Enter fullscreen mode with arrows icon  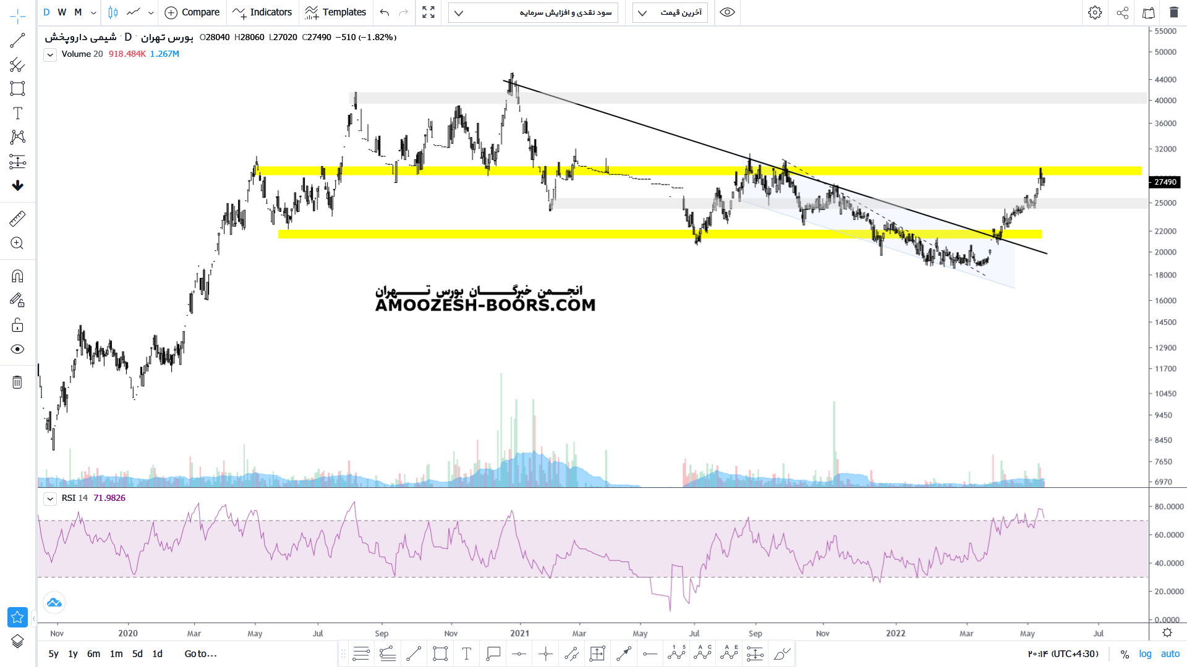click(428, 12)
